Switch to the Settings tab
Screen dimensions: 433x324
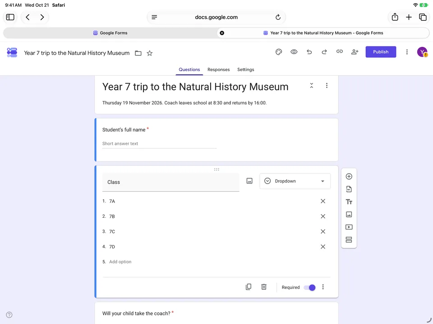coord(245,69)
